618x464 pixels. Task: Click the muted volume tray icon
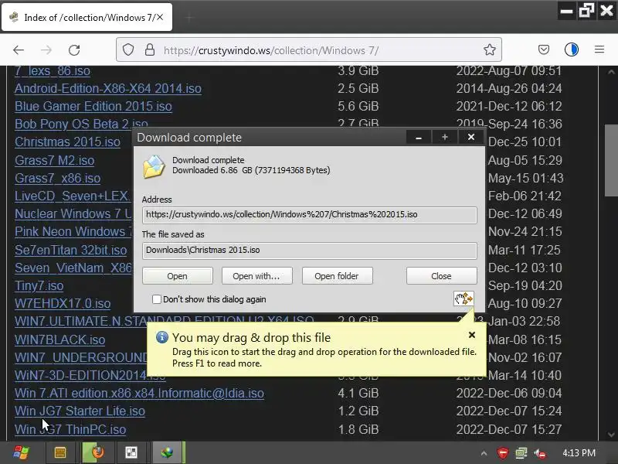click(x=540, y=453)
